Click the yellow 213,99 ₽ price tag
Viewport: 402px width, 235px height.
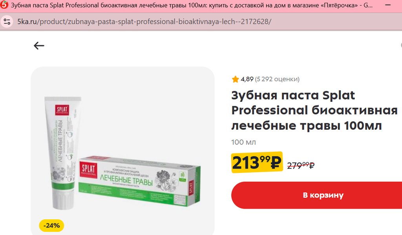[x=257, y=162]
